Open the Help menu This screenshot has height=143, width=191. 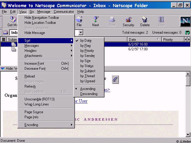click(81, 12)
